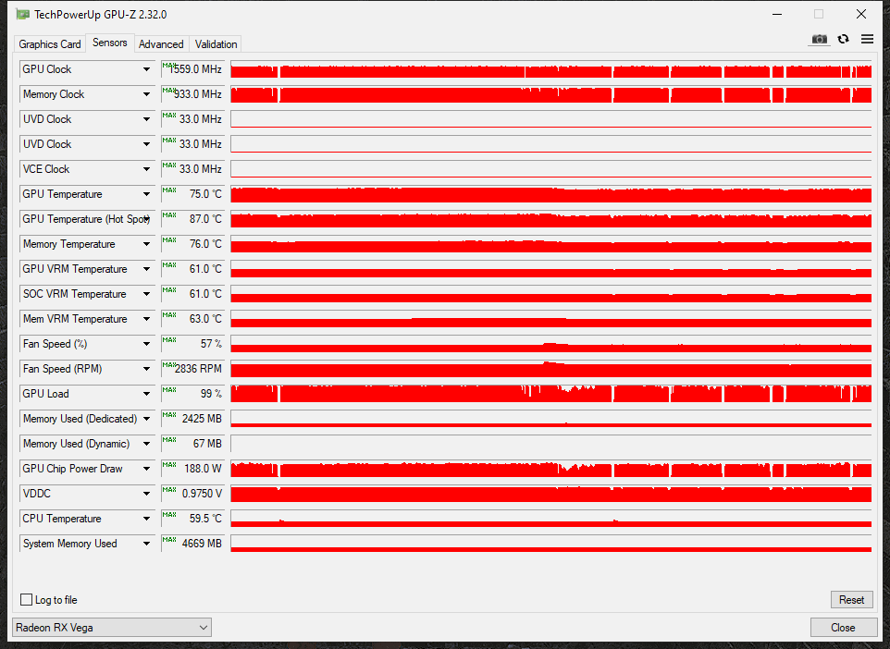Image resolution: width=890 pixels, height=649 pixels.
Task: Click the GPU Load history graph
Action: [551, 394]
